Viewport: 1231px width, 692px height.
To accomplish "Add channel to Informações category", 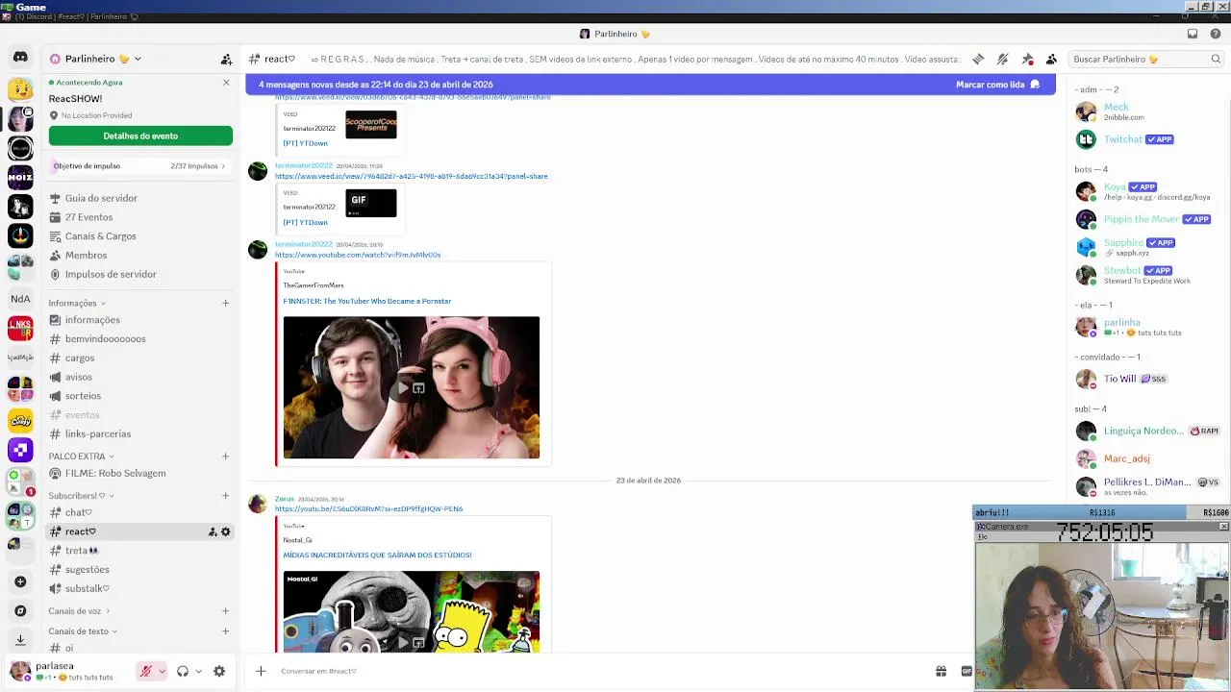I will point(226,303).
